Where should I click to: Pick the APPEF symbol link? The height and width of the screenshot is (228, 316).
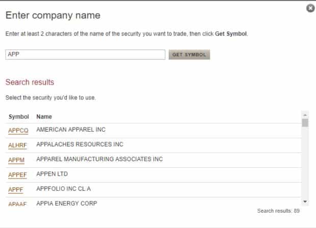17,175
